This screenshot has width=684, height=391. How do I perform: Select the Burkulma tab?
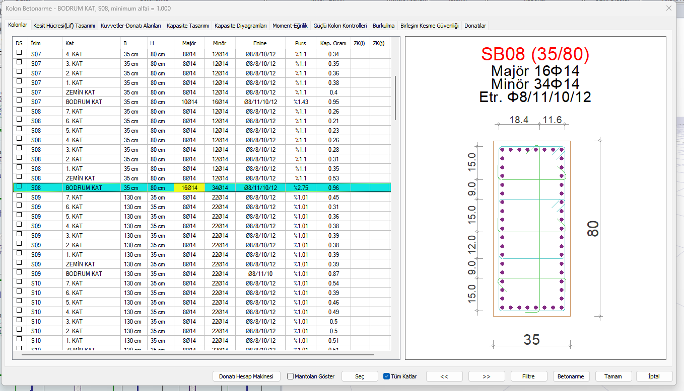(x=384, y=26)
